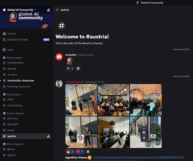Open the denmark channel
The image size is (193, 161).
coord(13,124)
